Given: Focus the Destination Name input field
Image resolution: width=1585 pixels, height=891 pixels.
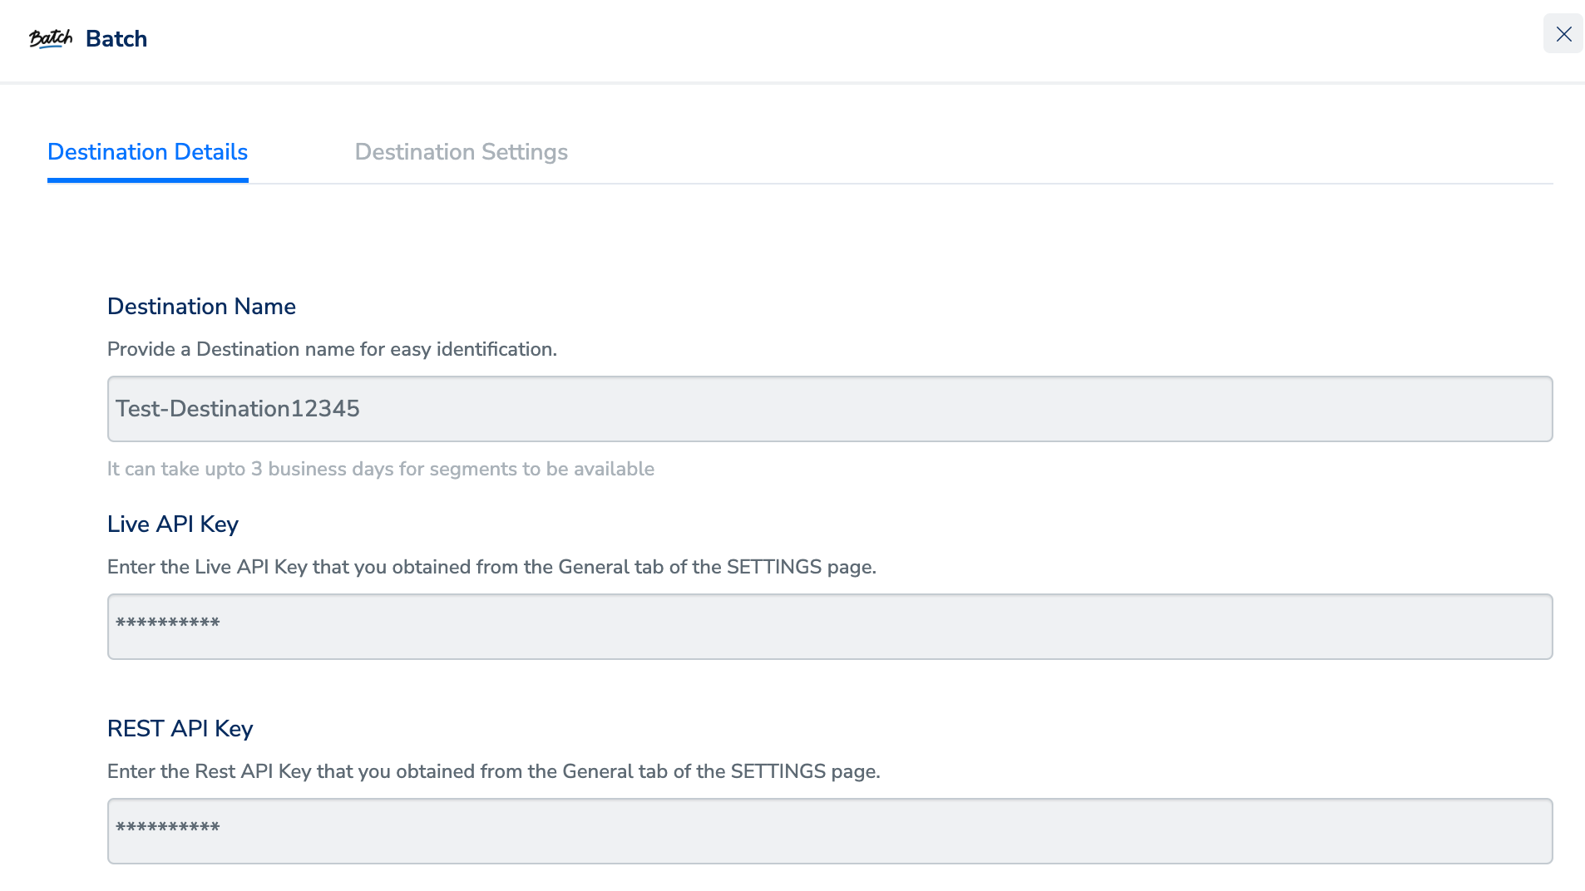Looking at the screenshot, I should tap(829, 409).
